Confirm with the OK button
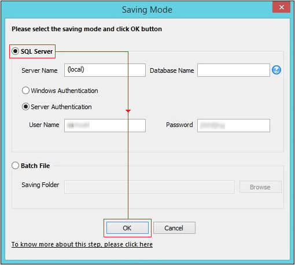 tap(127, 228)
